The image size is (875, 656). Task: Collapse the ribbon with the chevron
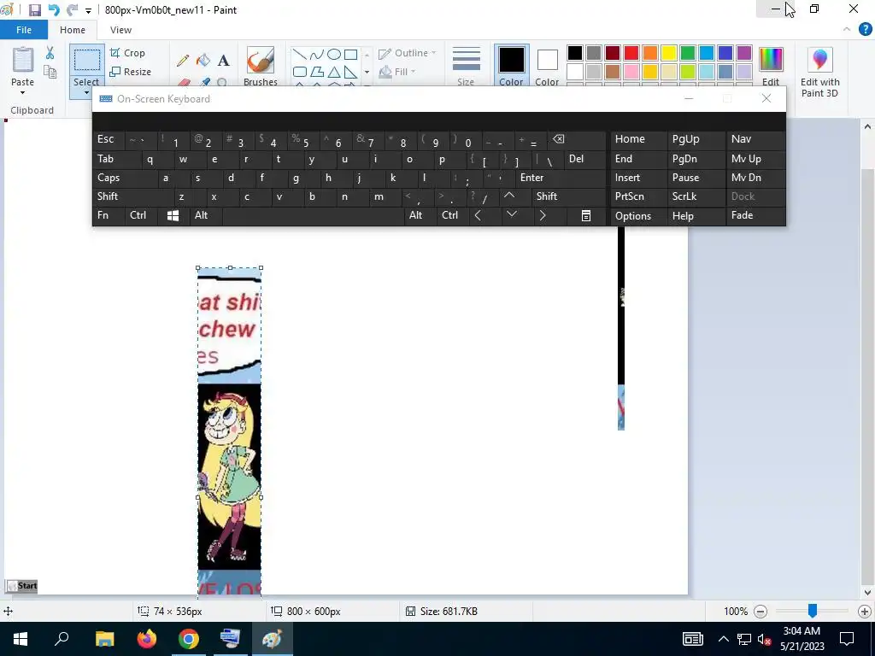847,30
